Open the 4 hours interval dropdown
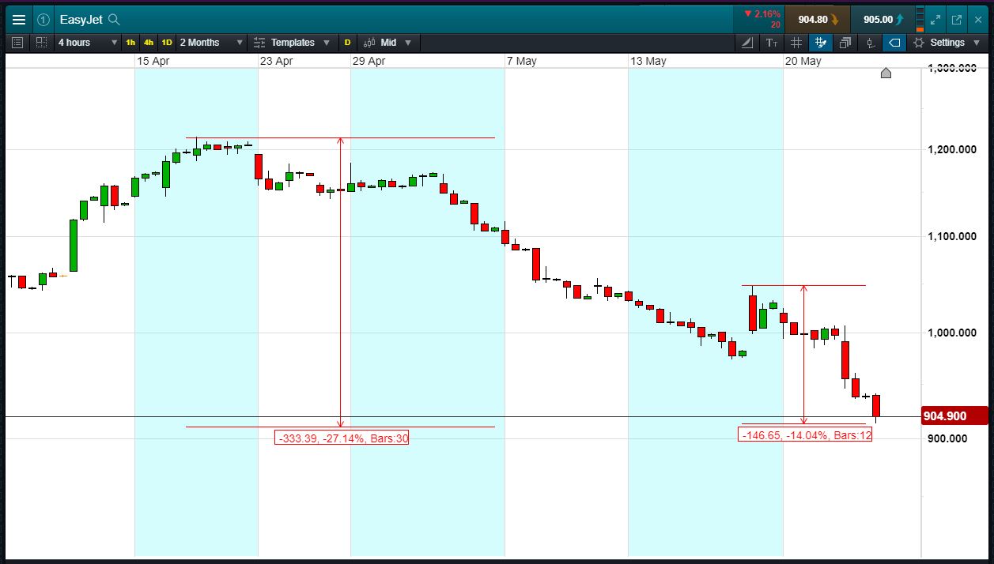 coord(88,43)
